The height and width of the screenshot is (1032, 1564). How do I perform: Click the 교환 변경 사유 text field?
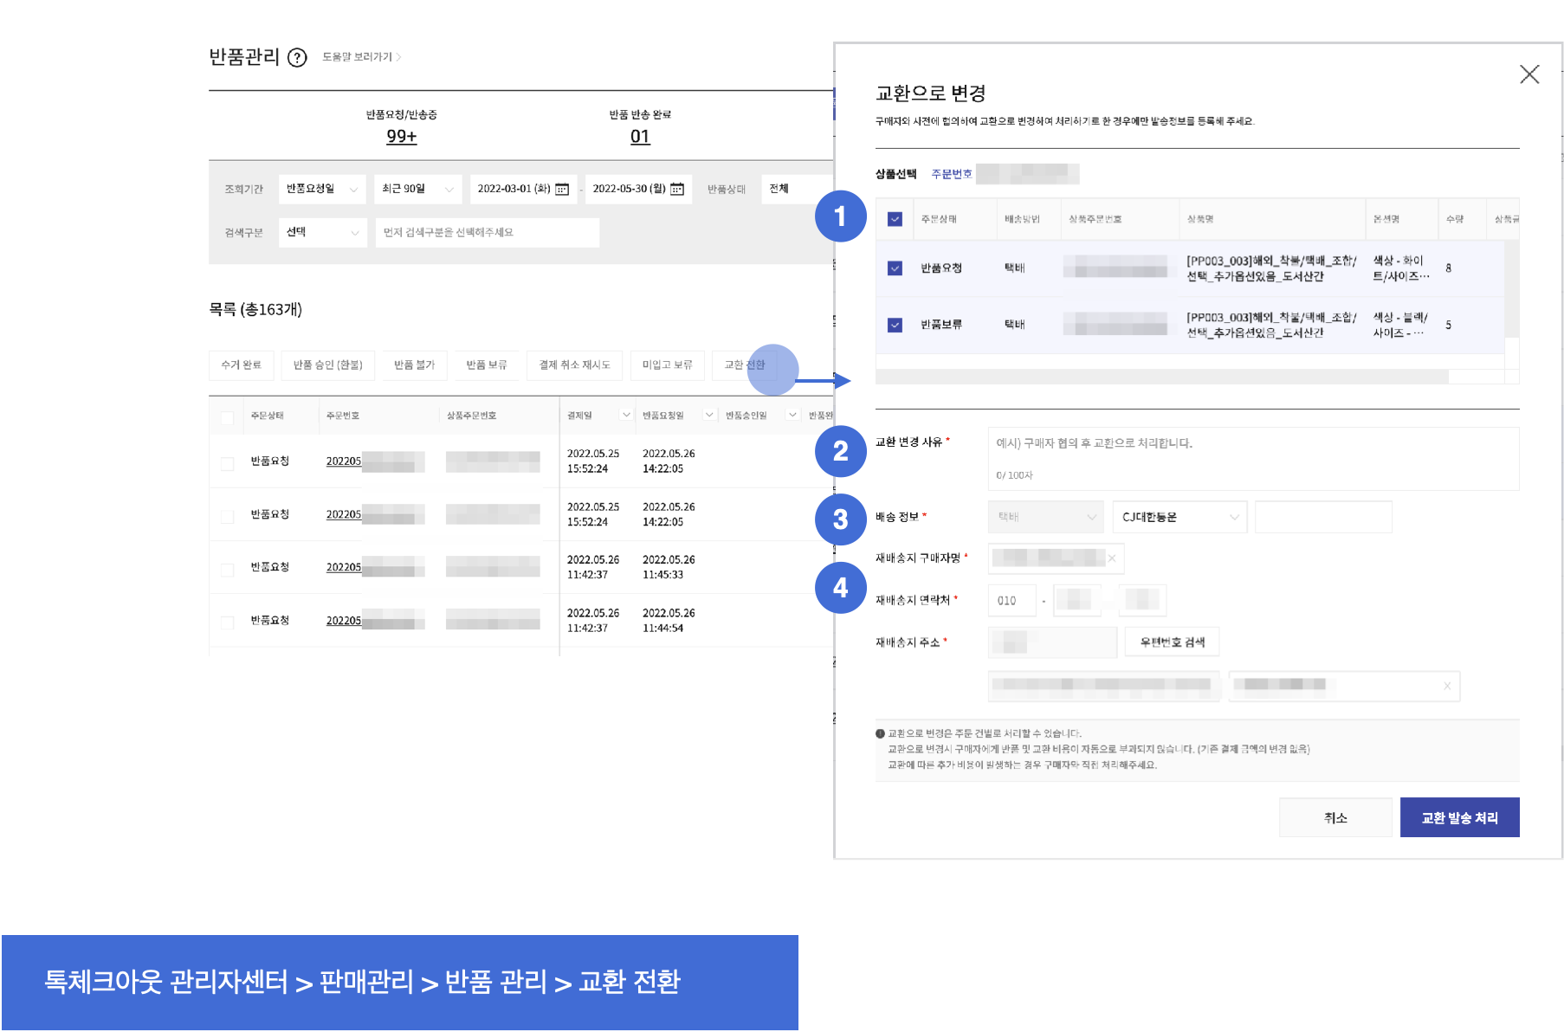click(1252, 457)
